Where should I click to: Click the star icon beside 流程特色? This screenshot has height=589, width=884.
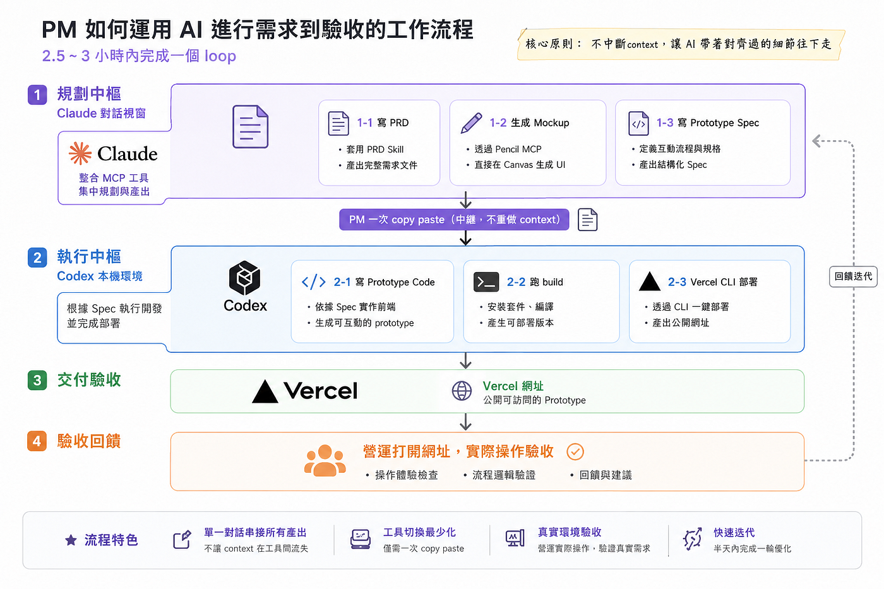(71, 540)
